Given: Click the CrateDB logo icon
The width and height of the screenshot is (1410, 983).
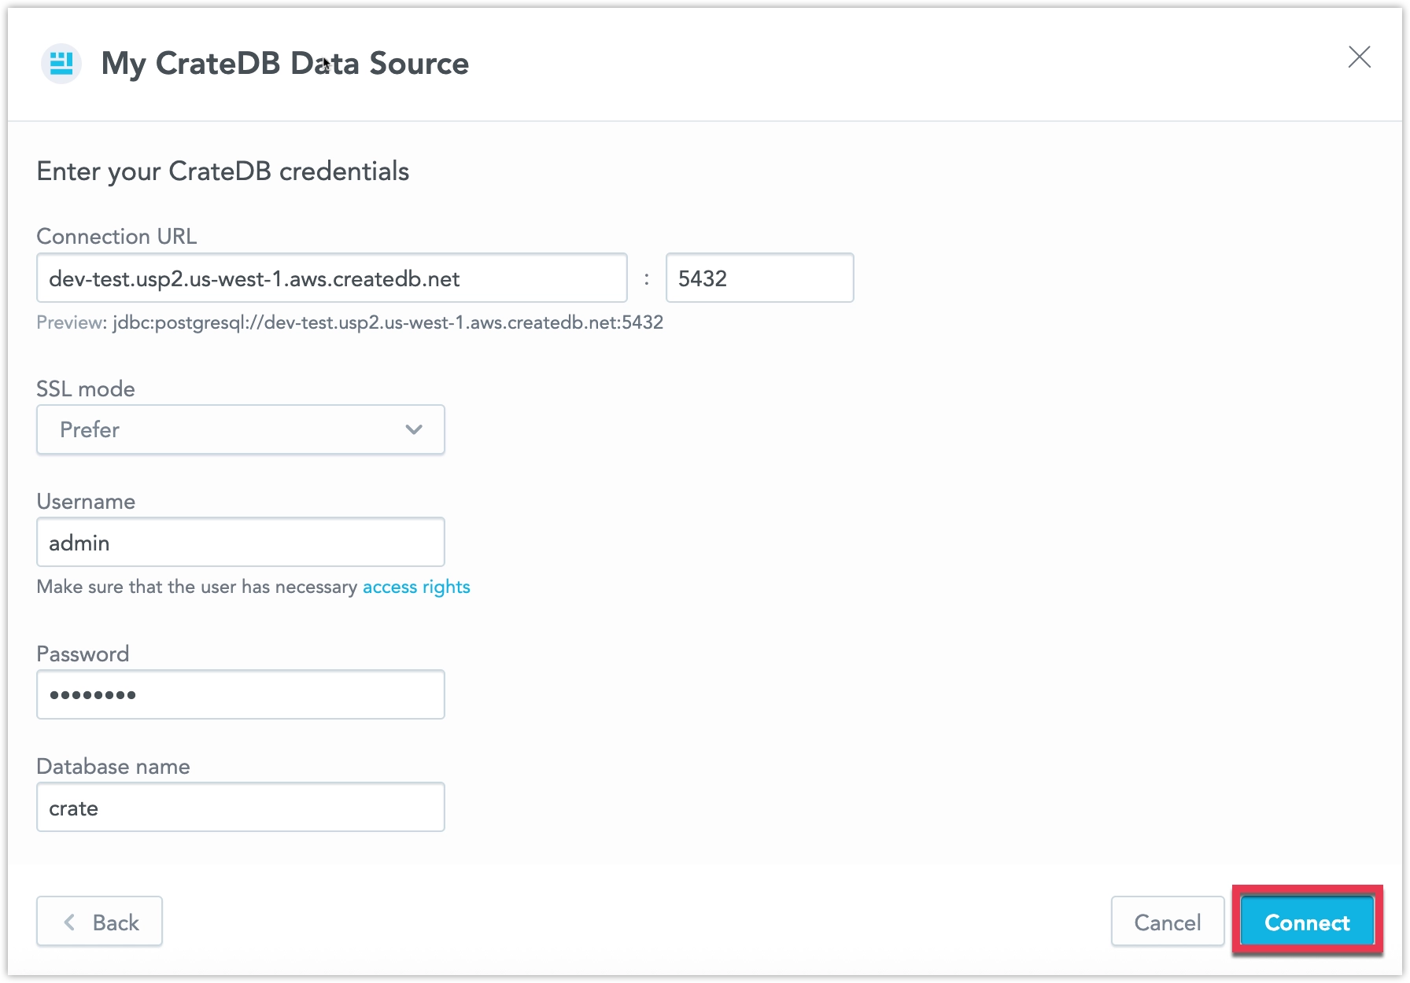Looking at the screenshot, I should [x=61, y=63].
